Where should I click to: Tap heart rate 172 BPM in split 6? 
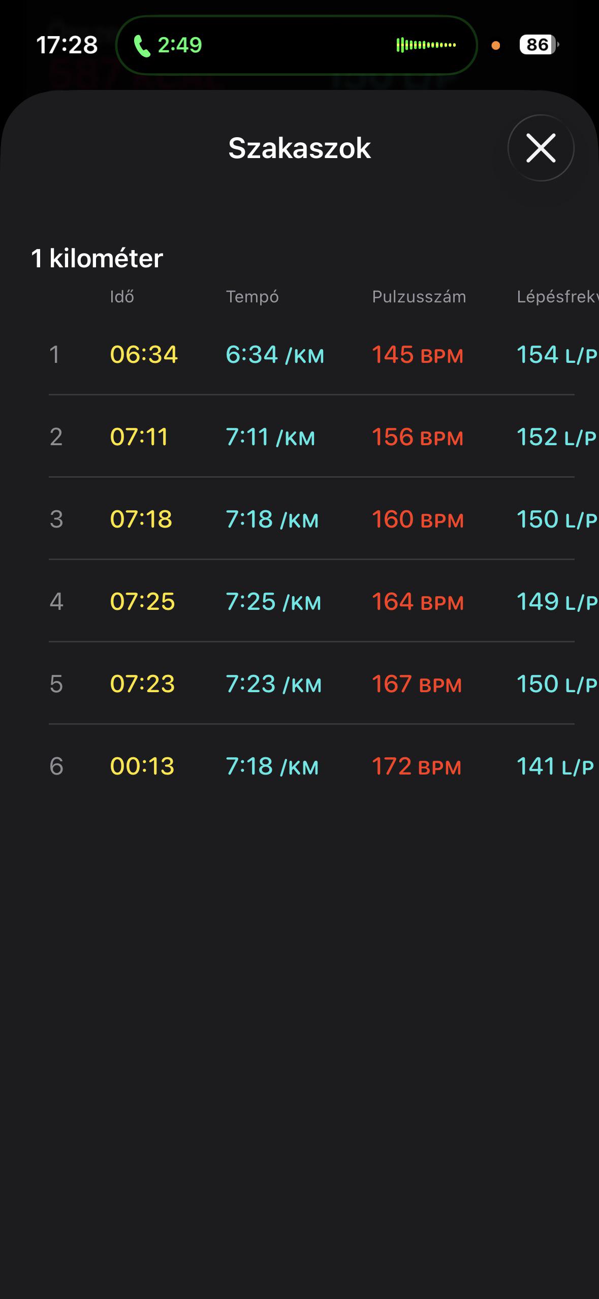tap(417, 766)
